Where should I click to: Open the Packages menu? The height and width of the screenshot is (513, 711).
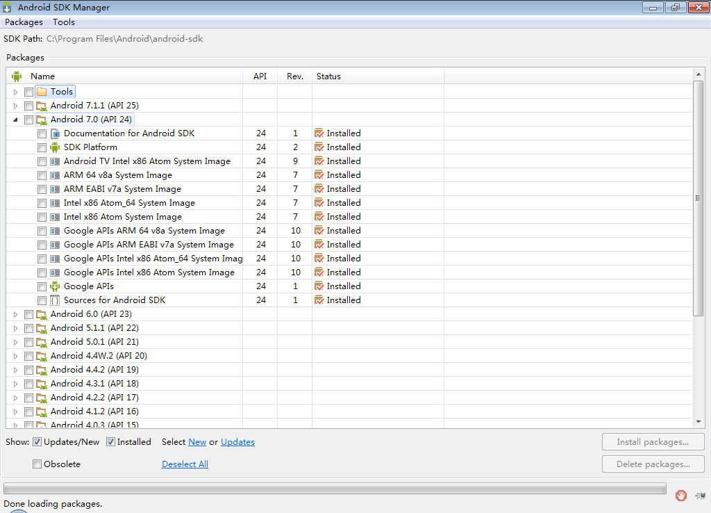point(24,22)
